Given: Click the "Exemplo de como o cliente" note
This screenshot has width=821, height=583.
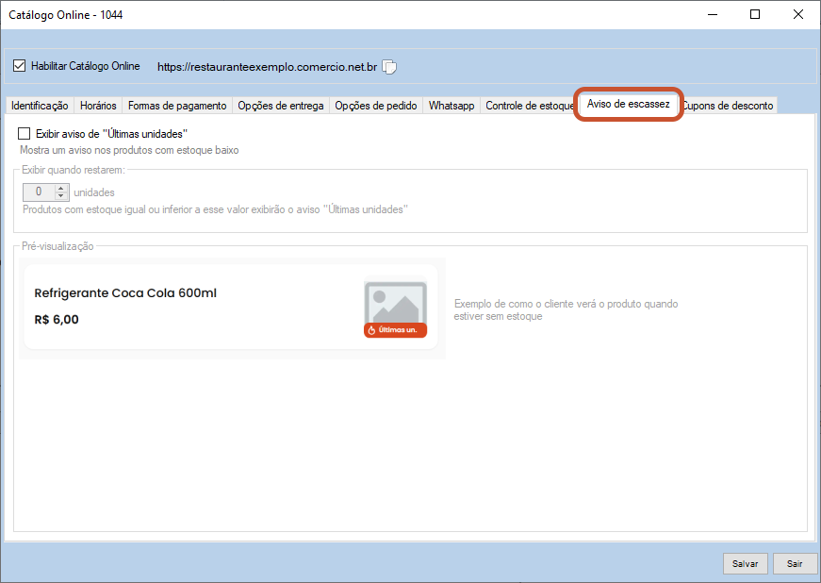Looking at the screenshot, I should (566, 310).
